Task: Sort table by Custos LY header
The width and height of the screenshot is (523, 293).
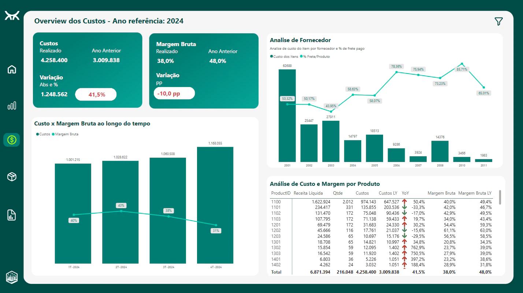Action: [388, 193]
